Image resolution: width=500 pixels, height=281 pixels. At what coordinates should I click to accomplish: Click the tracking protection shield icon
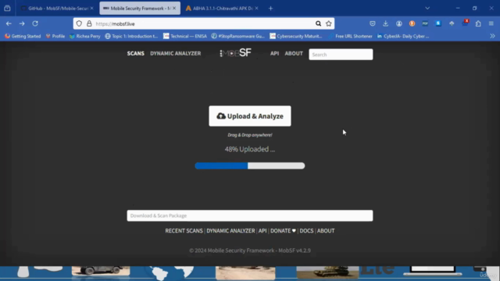tap(79, 23)
